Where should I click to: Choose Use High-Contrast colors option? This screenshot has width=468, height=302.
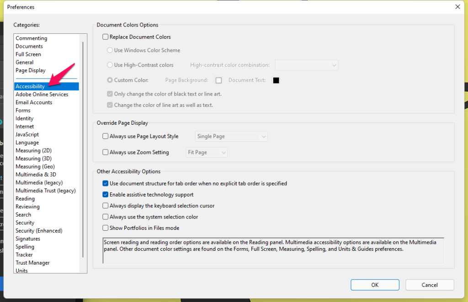coord(110,65)
